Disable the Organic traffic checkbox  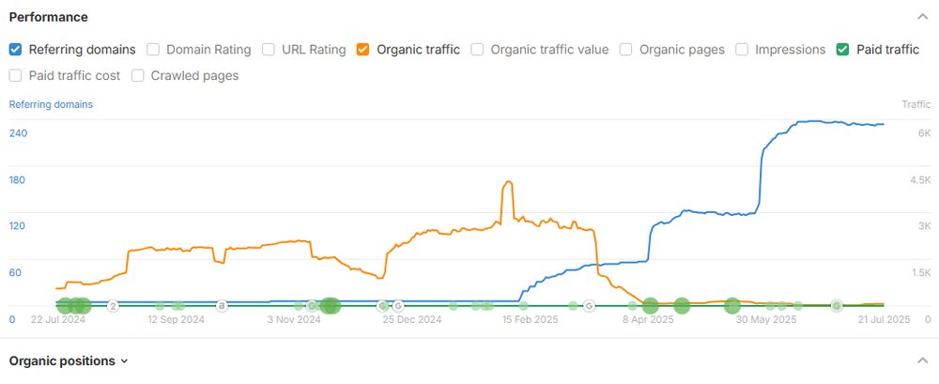[x=362, y=50]
